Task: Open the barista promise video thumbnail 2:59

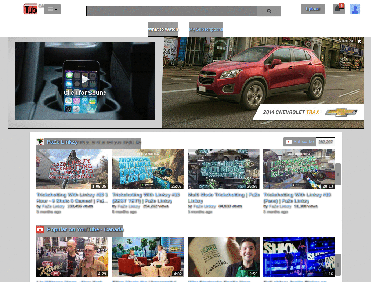Action: pos(224,257)
